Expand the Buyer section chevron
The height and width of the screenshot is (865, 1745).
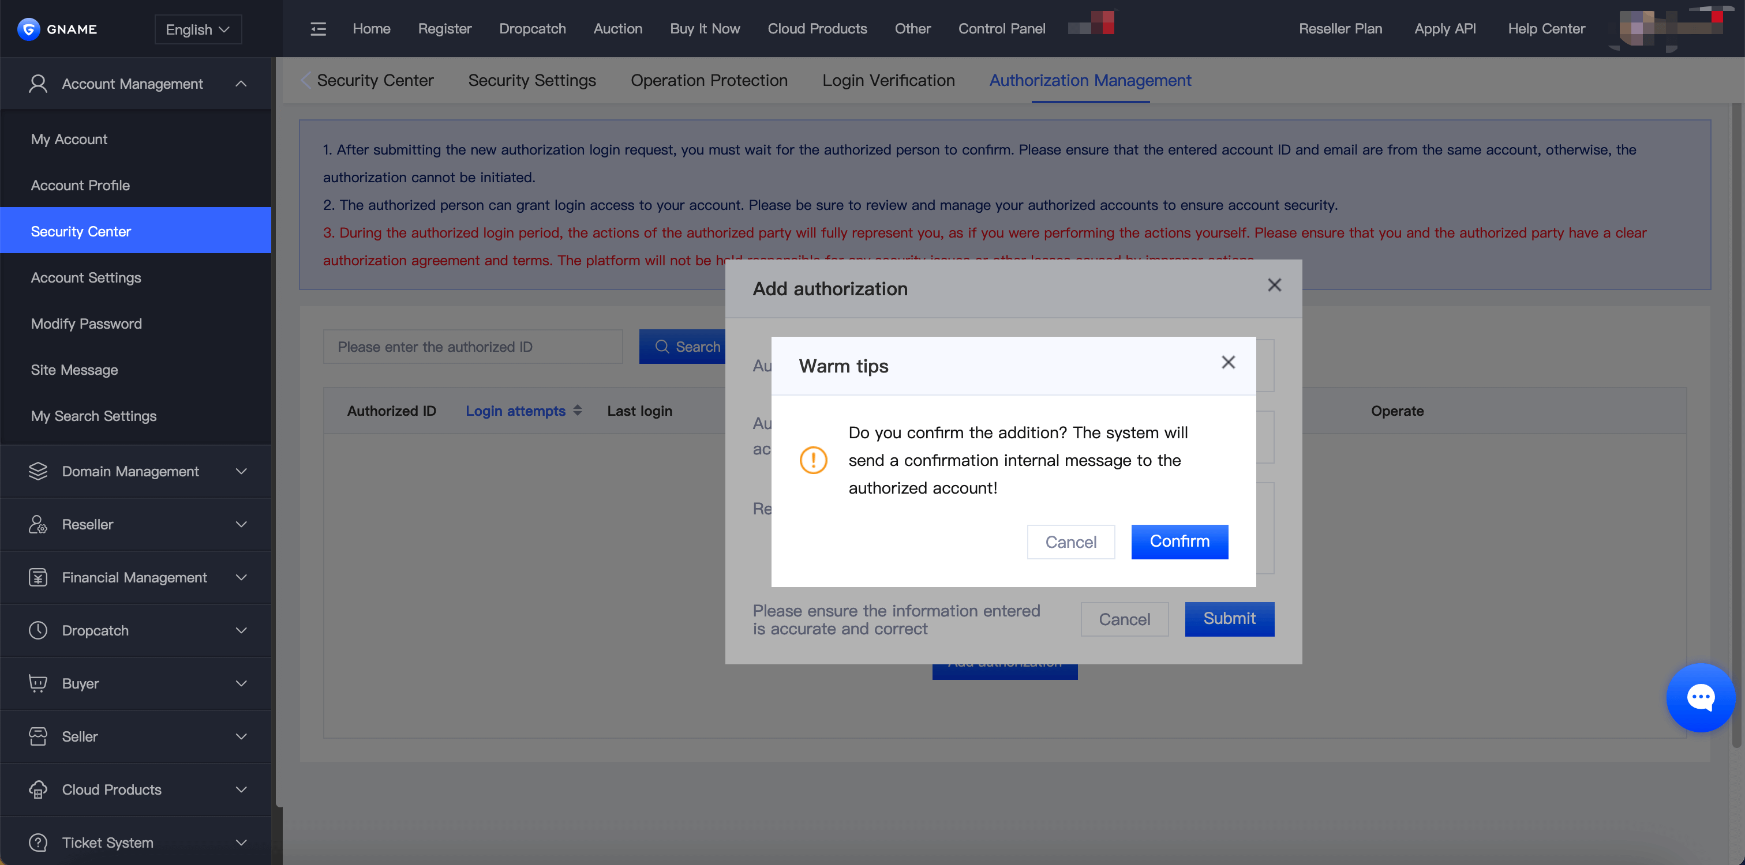241,683
